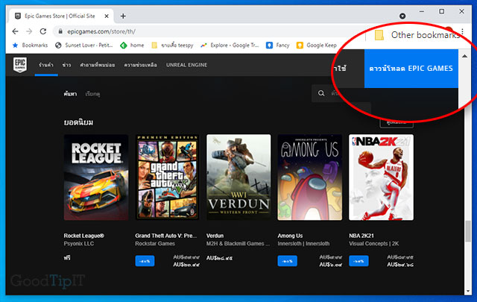
Task: Open the home bookmark
Action: pyautogui.click(x=132, y=45)
